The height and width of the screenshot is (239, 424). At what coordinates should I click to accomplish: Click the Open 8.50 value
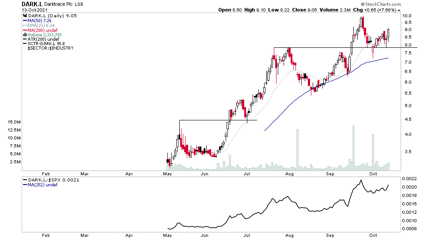pyautogui.click(x=230, y=10)
